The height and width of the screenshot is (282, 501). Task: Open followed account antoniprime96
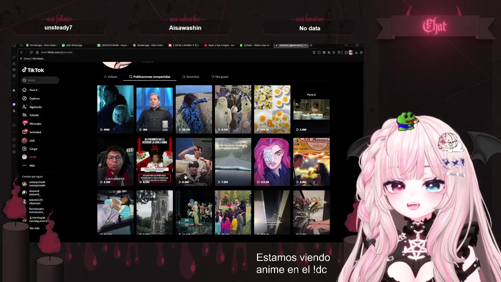point(34,184)
